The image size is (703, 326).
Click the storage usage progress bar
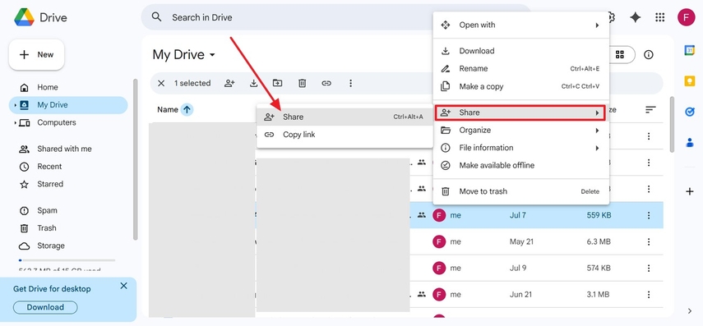click(x=67, y=260)
